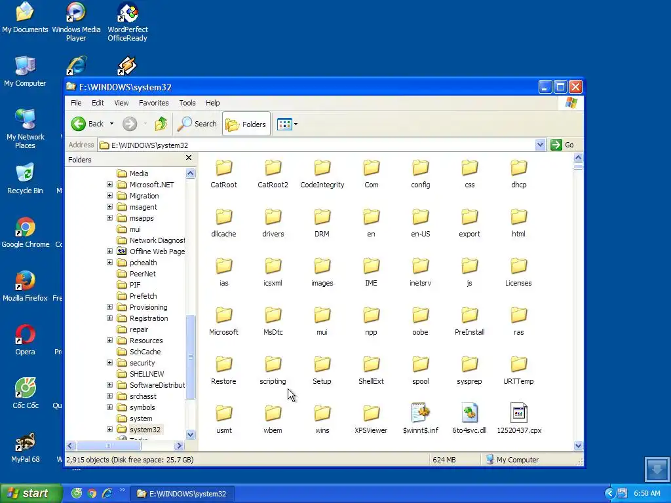Open the Edit menu
This screenshot has width=671, height=503.
point(98,103)
